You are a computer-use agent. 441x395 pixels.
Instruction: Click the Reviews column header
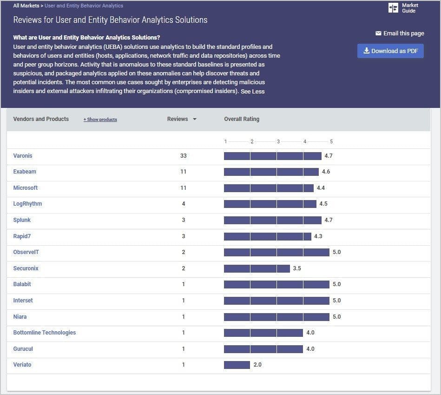(x=178, y=119)
